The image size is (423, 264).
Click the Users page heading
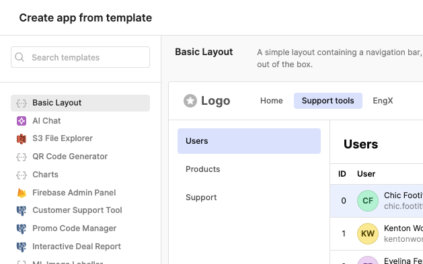pos(360,144)
